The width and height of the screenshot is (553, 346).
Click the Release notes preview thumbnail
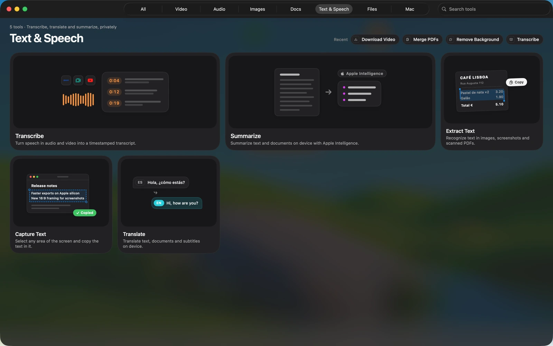[x=58, y=193]
